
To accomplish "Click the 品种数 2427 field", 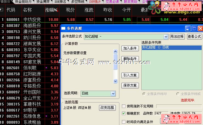I will [x=161, y=113].
